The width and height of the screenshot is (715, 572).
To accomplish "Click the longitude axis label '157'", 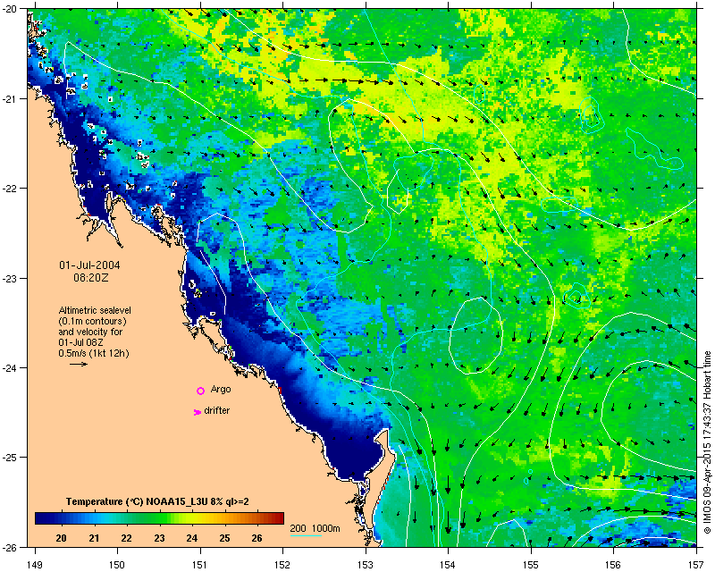I will pyautogui.click(x=696, y=565).
